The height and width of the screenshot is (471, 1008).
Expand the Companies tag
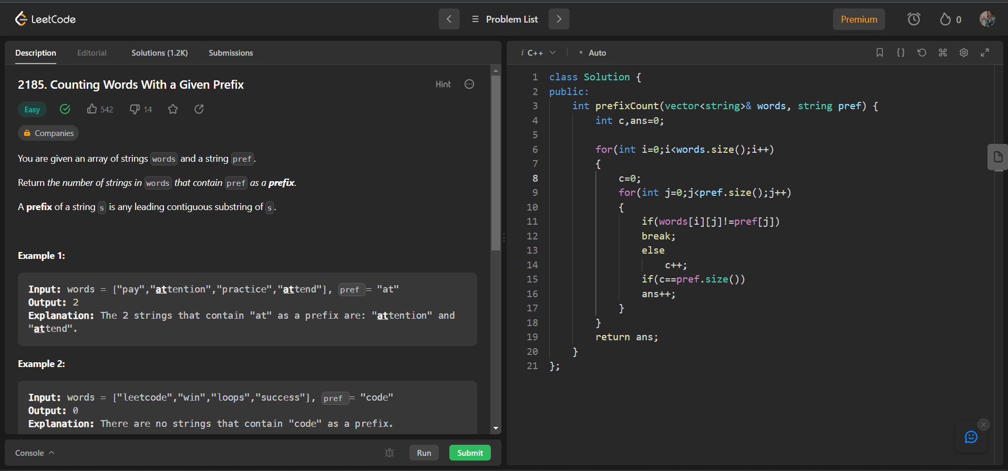[x=48, y=133]
